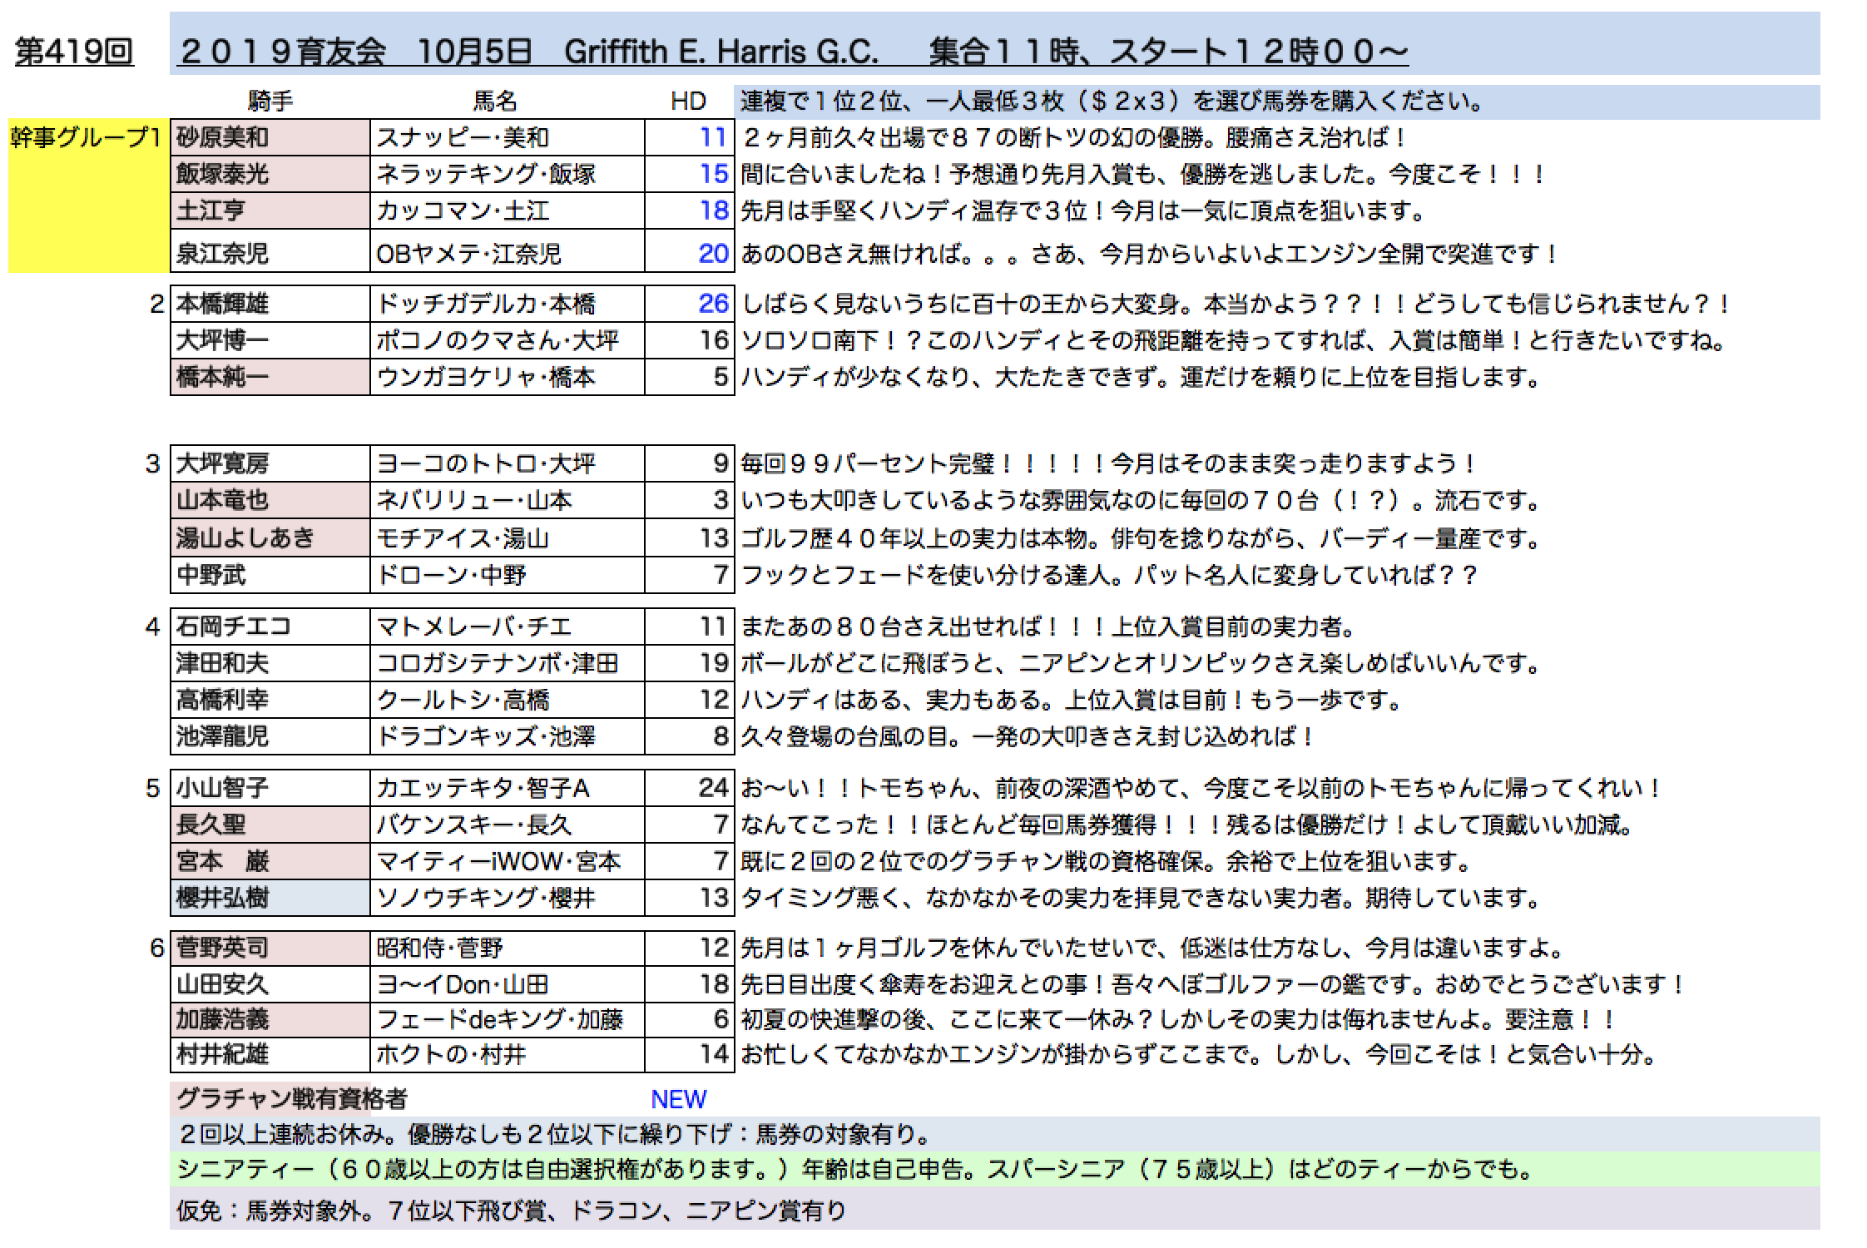
Task: Select rider cell 長久聖
Action: pyautogui.click(x=270, y=825)
